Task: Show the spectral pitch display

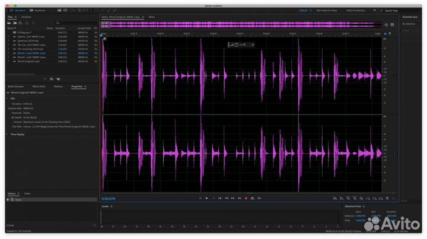Action: [x=65, y=10]
